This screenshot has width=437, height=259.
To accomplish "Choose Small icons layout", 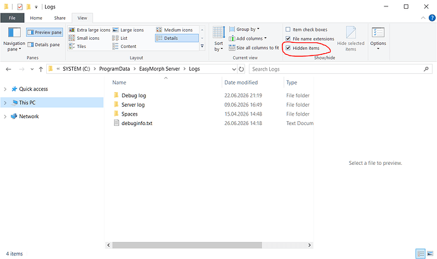I will 84,38.
